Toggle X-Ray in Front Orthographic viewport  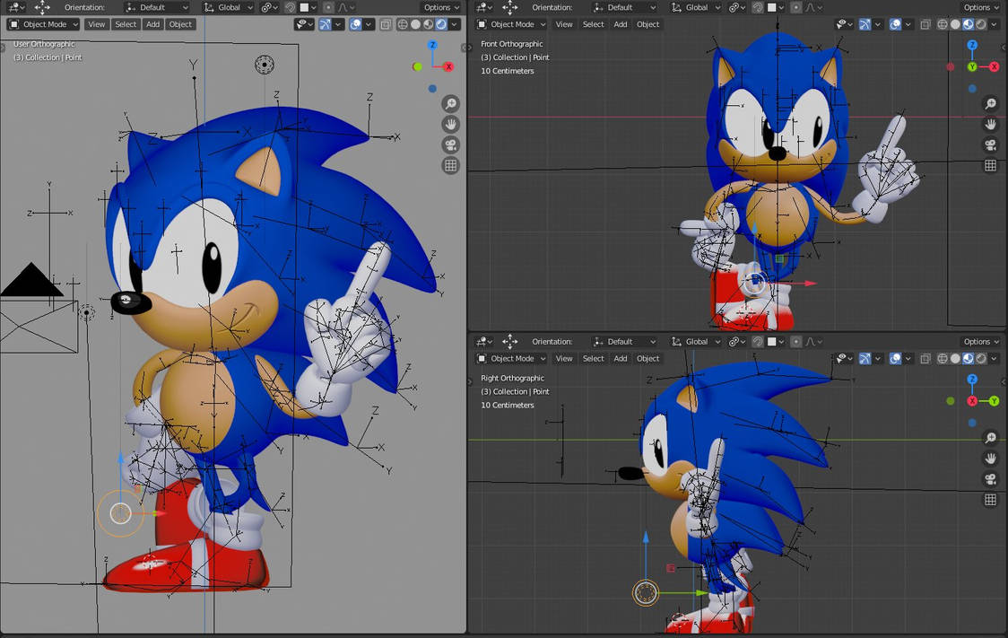[925, 24]
